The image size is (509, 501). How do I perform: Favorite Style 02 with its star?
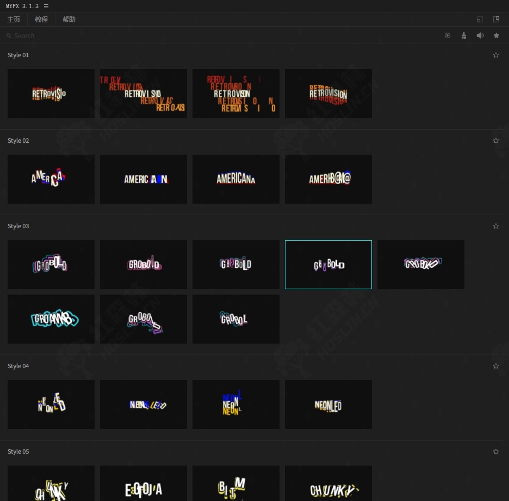[496, 141]
